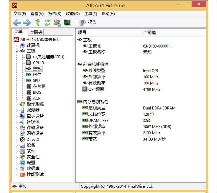Click the 报告 toolbar button label
Screen dimensions: 217x193
tap(92, 22)
